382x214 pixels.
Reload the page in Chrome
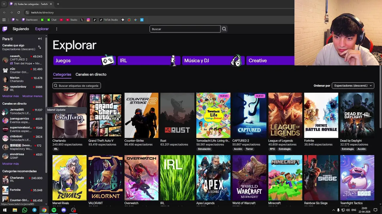click(x=19, y=12)
